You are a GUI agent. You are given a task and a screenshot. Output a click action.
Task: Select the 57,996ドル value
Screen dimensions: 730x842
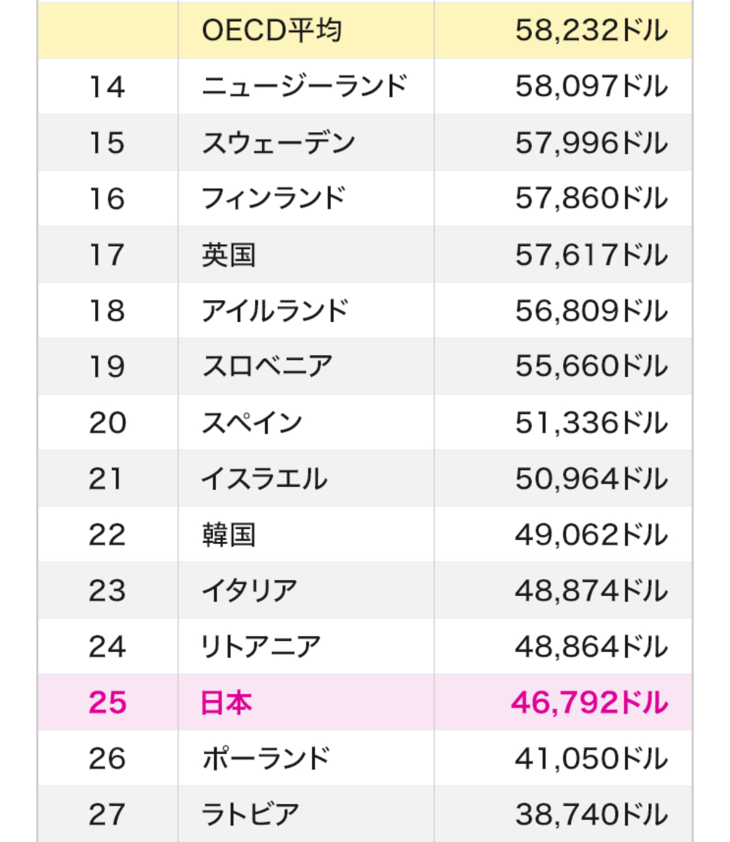[x=591, y=143]
